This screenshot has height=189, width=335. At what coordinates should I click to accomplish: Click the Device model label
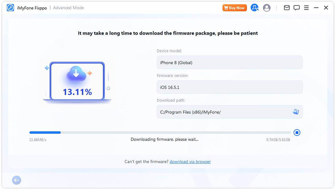[x=170, y=51]
